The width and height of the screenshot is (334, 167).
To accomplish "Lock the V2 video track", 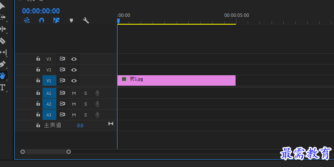I will point(38,70).
